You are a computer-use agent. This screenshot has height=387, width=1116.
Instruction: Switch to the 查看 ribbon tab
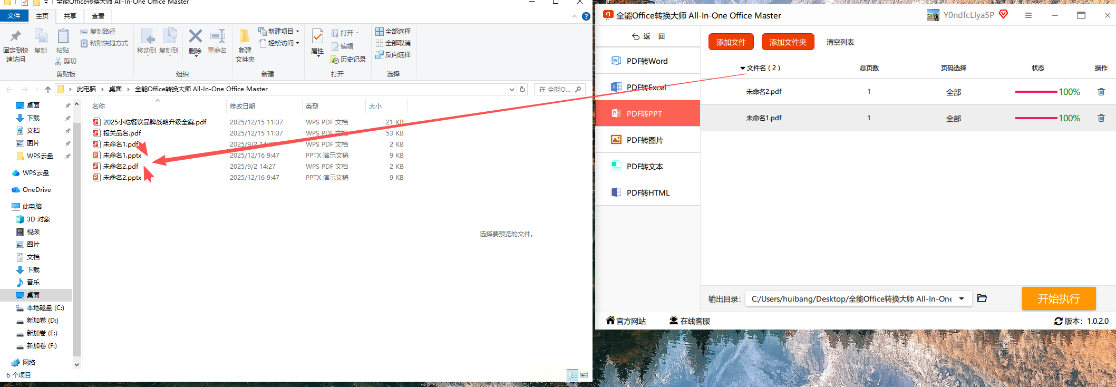[x=98, y=16]
